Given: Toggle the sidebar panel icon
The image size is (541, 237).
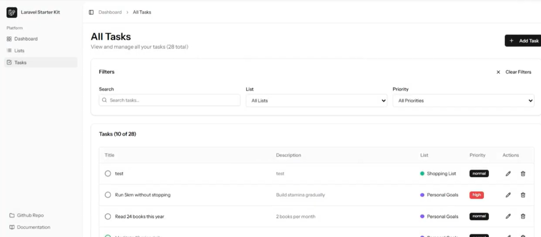Looking at the screenshot, I should [91, 12].
